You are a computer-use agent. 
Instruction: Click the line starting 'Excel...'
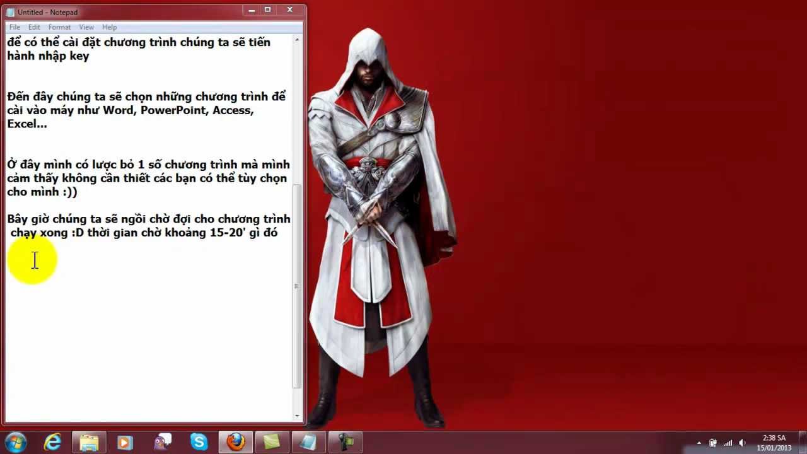pos(27,124)
